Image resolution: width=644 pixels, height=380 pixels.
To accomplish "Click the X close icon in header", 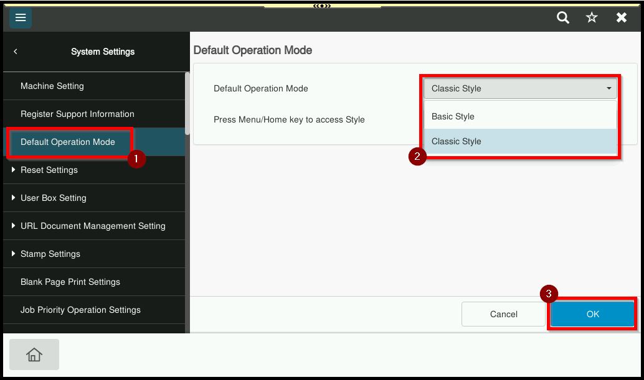I will (x=621, y=18).
